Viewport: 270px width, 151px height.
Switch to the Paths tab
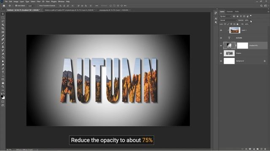coord(237,12)
